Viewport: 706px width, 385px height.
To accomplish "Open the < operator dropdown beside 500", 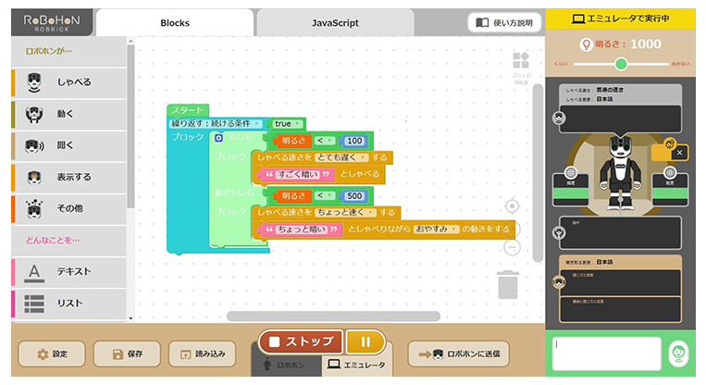I will coord(324,196).
